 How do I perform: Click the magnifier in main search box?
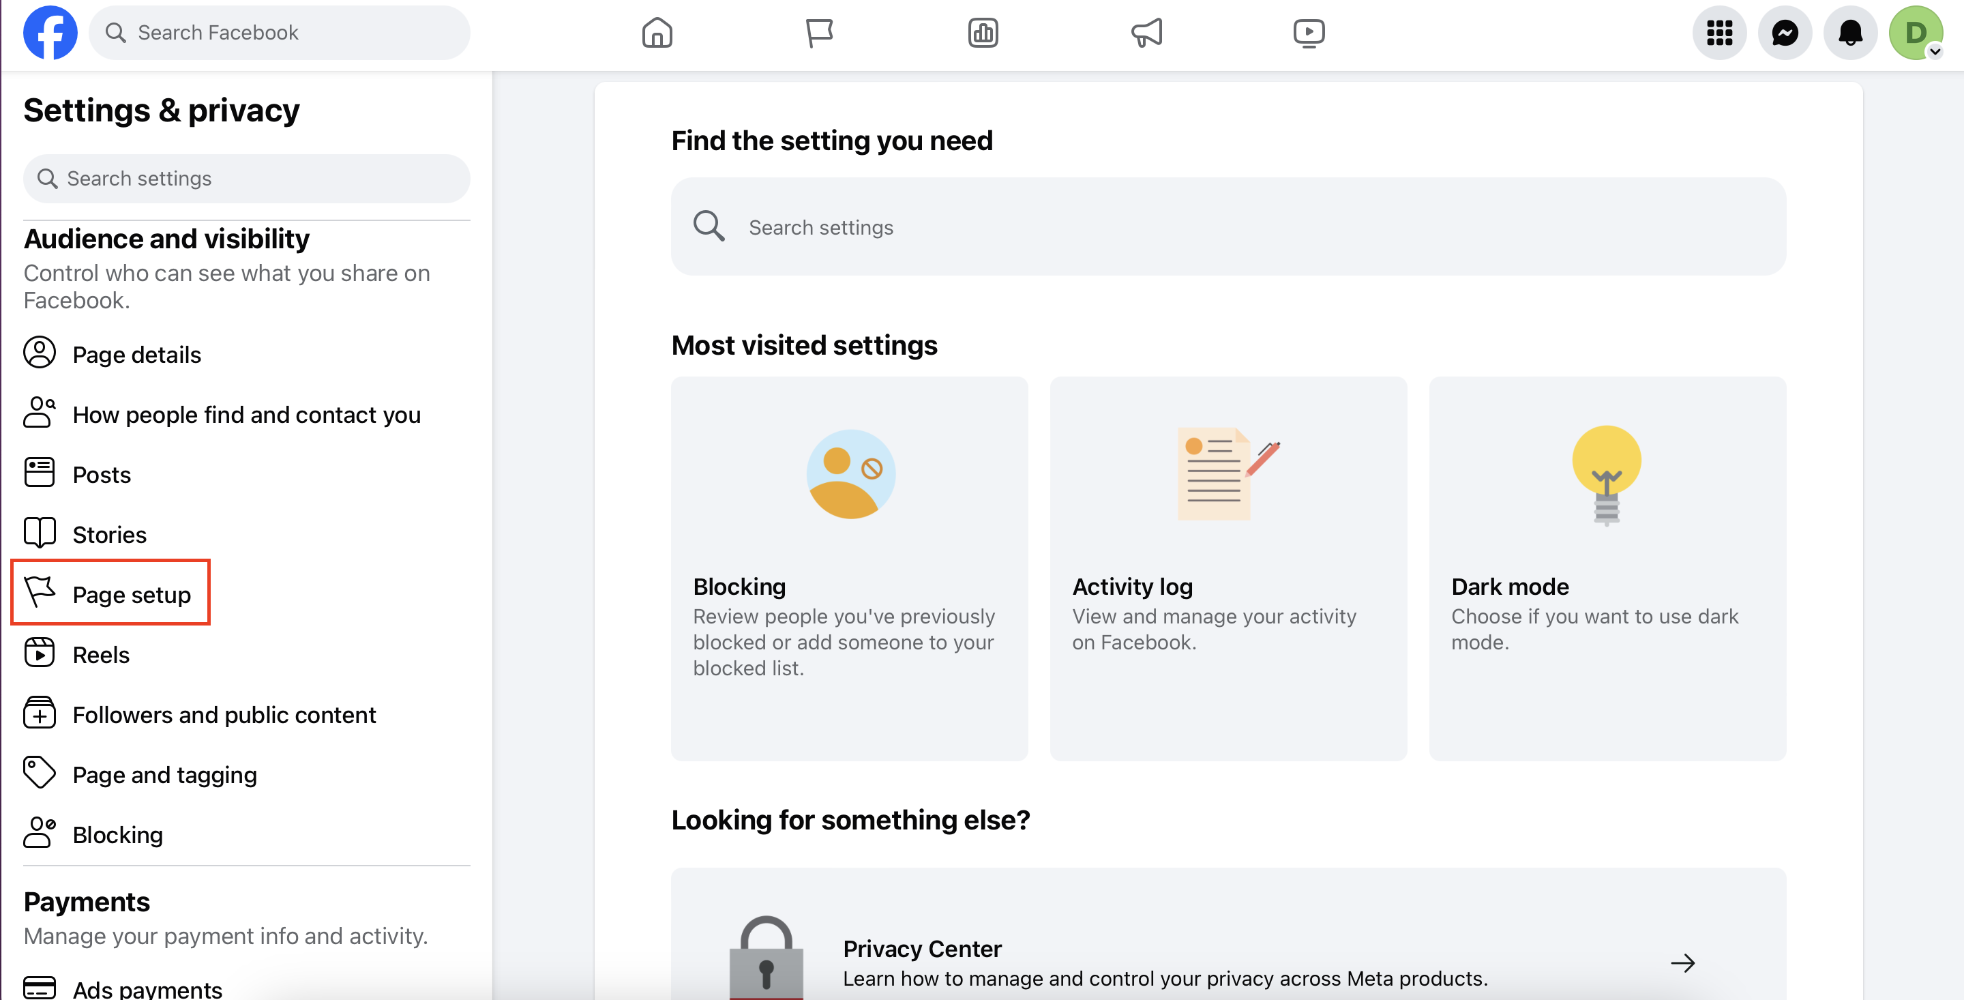(709, 226)
